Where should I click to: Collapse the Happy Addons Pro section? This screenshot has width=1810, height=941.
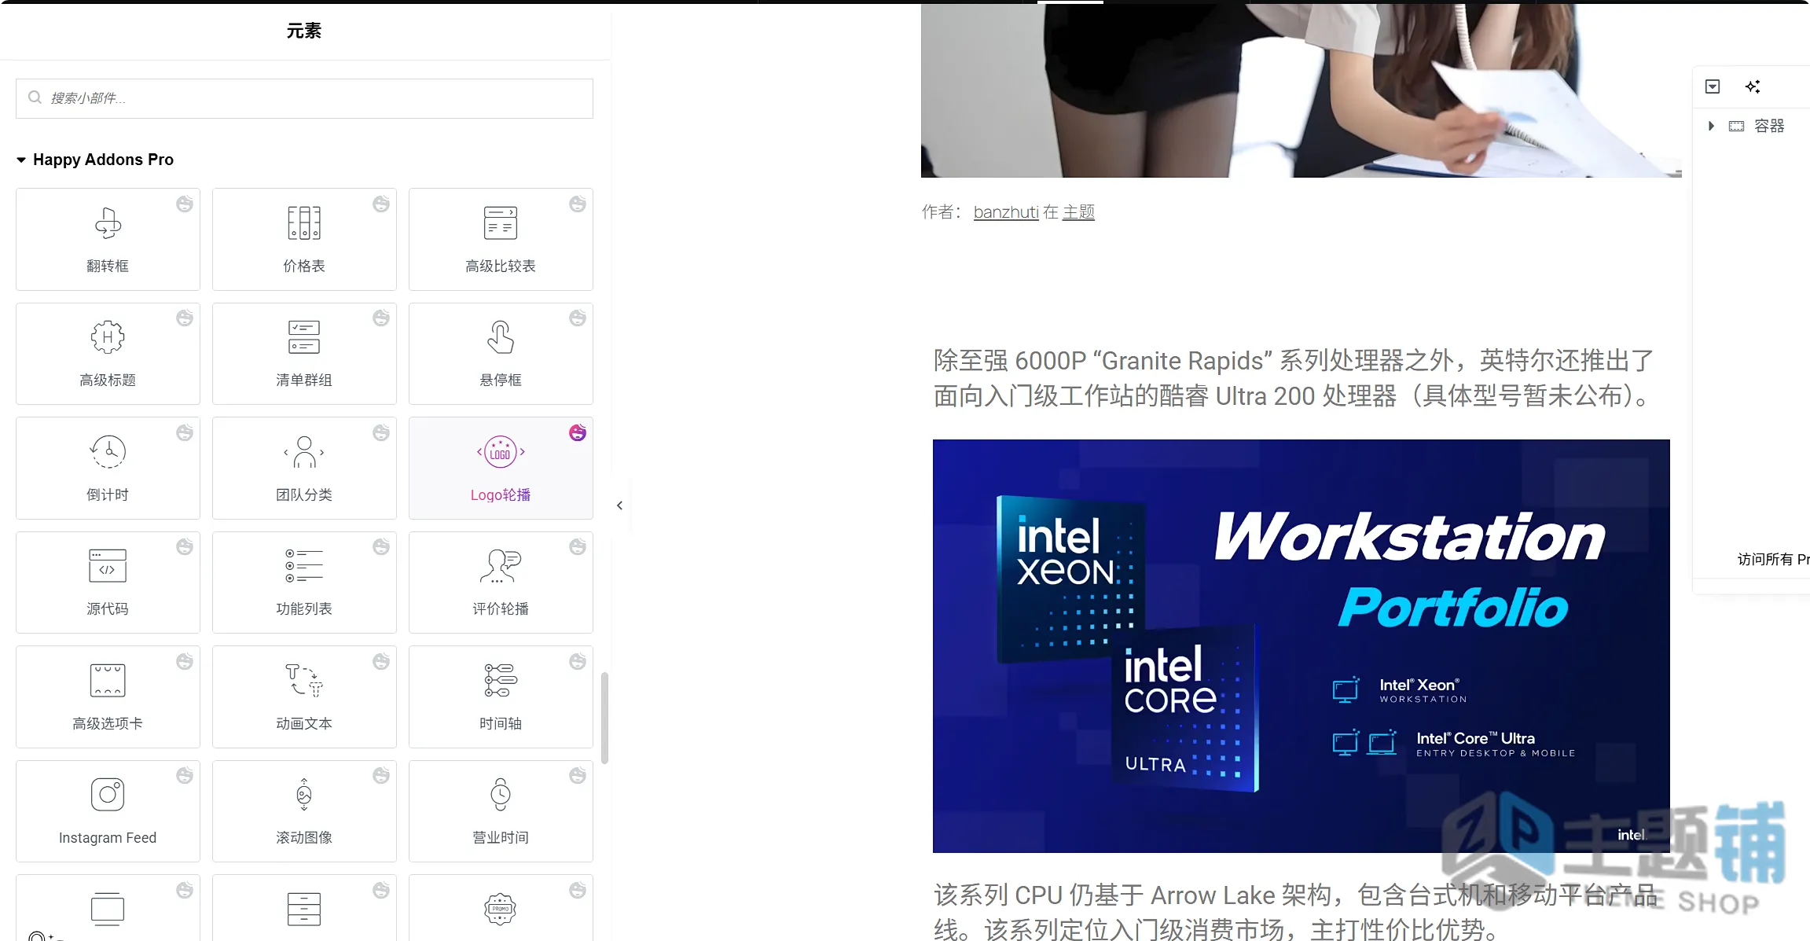coord(95,160)
